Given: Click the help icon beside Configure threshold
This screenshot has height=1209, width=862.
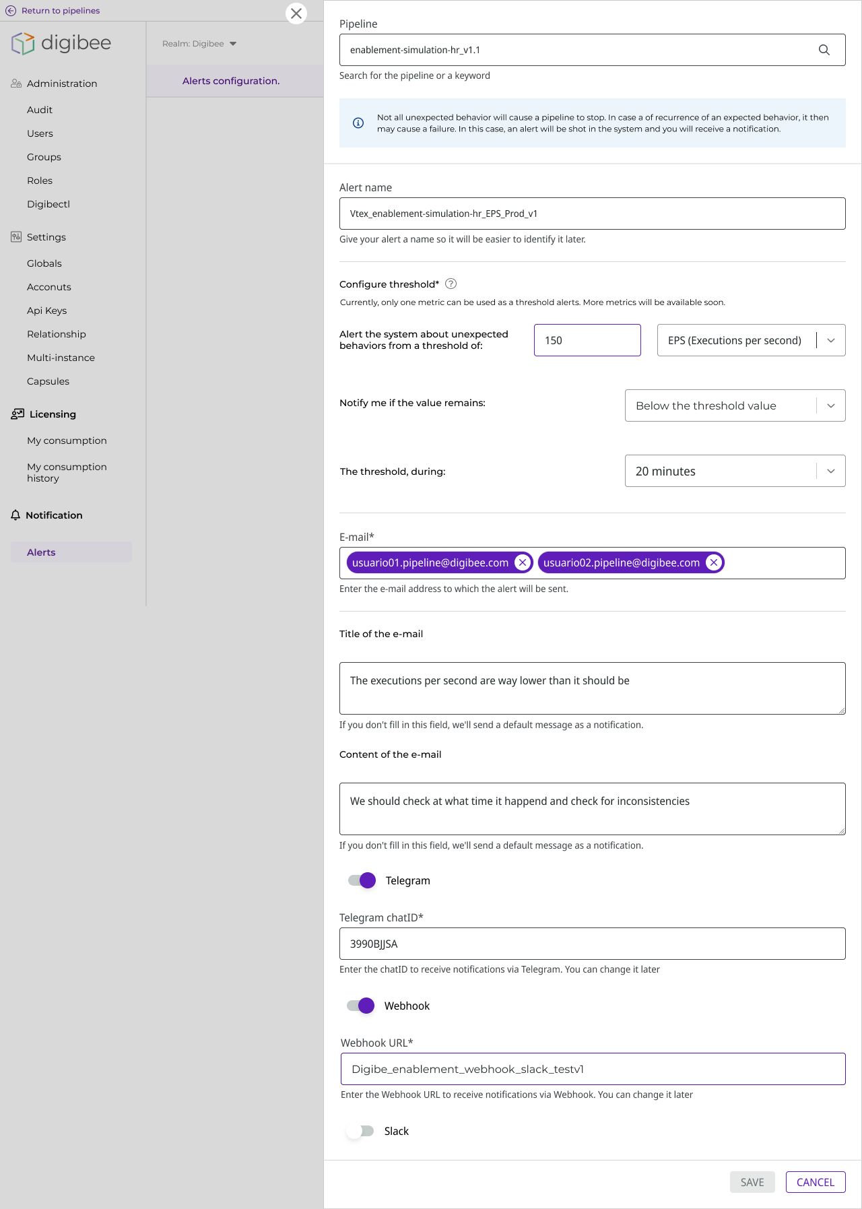Looking at the screenshot, I should [x=451, y=284].
